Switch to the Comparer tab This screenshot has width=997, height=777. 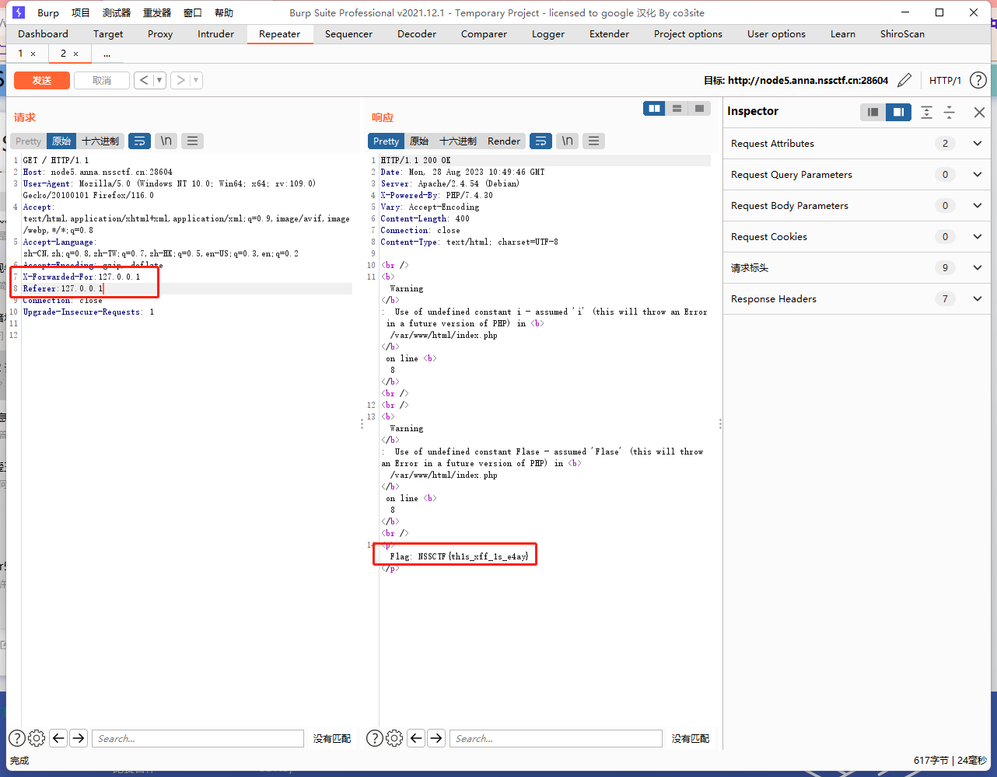point(484,33)
